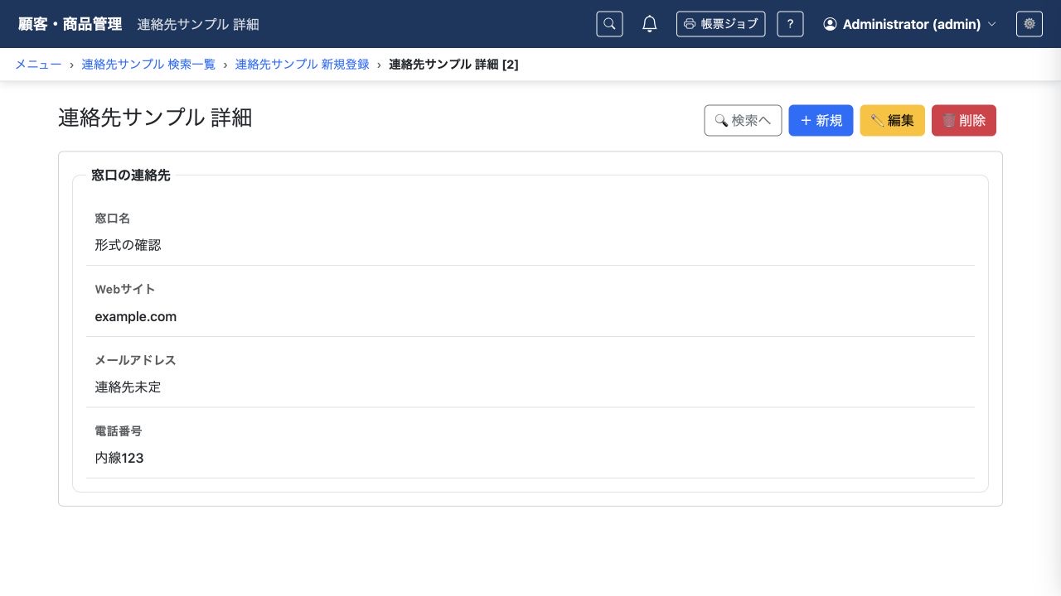This screenshot has width=1061, height=596.
Task: Click the current breadcrumb 連絡先サンプル 詳細 [2]
Action: pos(454,64)
